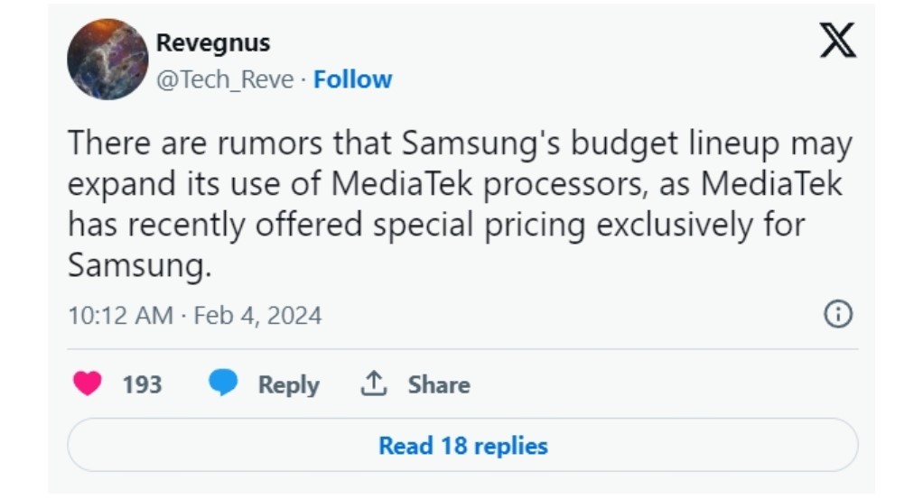The width and height of the screenshot is (923, 499).
Task: Visit the @Tech_Reve handle link
Action: pyautogui.click(x=224, y=79)
